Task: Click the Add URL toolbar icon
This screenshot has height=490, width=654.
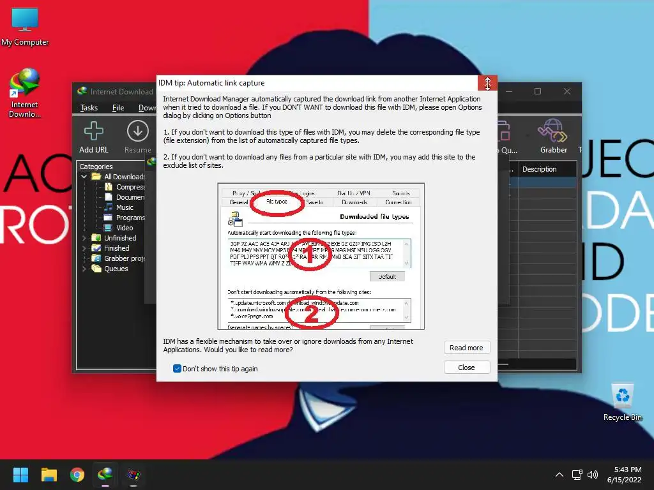Action: [93, 137]
